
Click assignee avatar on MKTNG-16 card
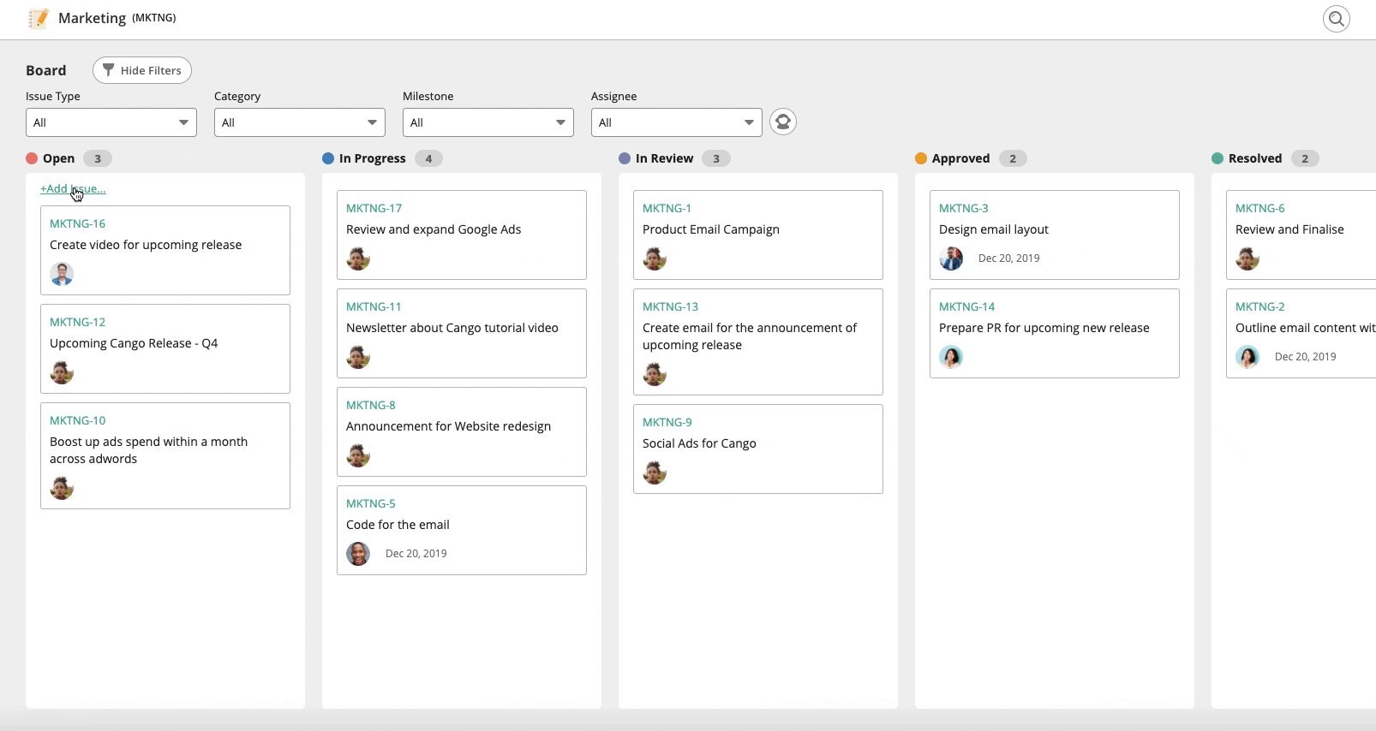tap(62, 274)
